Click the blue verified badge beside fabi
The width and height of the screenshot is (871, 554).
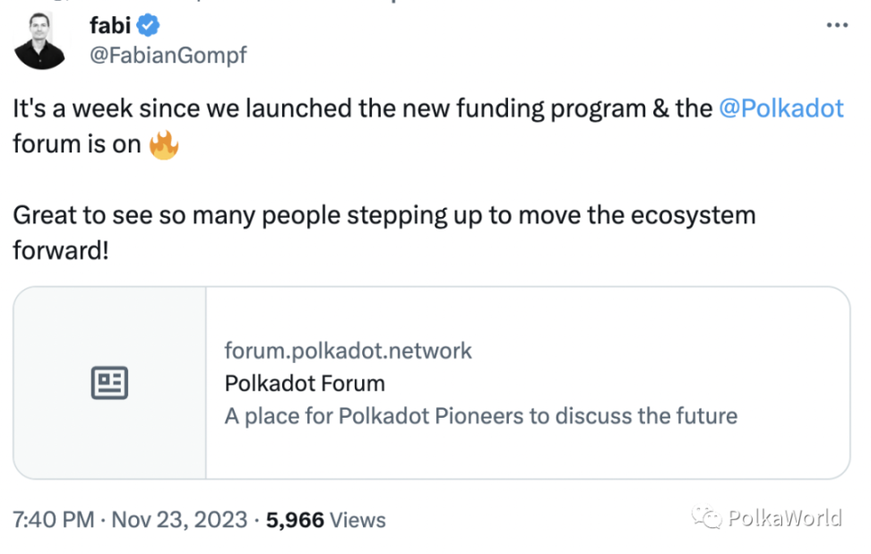pos(148,25)
